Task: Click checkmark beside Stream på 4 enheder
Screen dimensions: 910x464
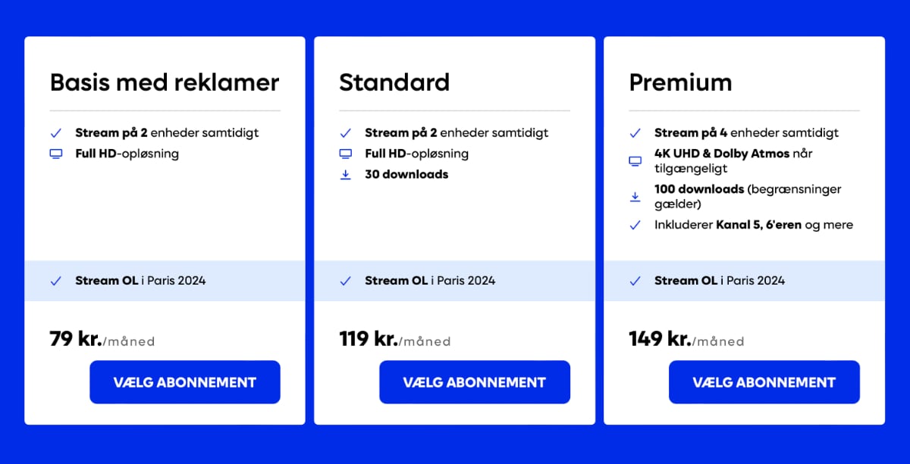Action: point(635,133)
